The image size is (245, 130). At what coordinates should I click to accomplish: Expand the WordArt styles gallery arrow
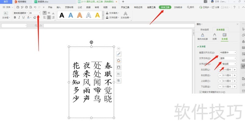click(x=103, y=15)
